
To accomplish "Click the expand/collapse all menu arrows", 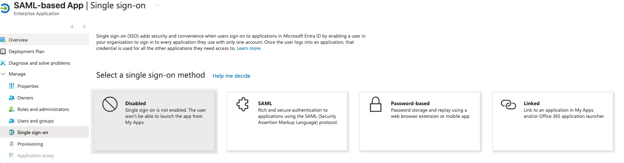I will [x=72, y=27].
